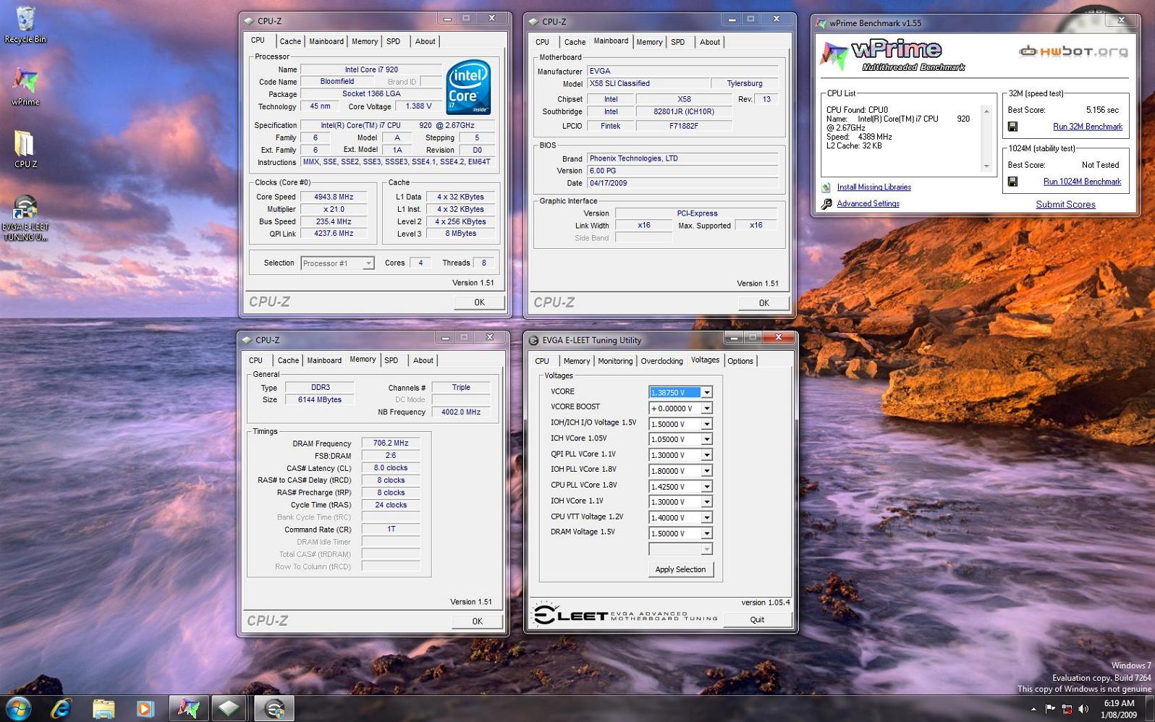Open Cache tab in CPU-Z processor window
Image resolution: width=1155 pixels, height=722 pixels.
click(x=290, y=42)
